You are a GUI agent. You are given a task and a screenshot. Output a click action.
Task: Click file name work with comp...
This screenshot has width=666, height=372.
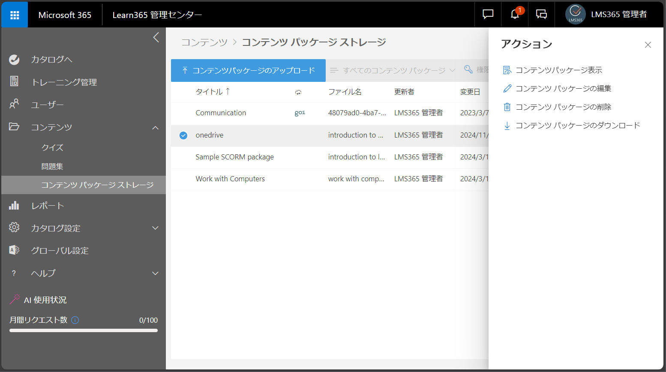tap(356, 179)
